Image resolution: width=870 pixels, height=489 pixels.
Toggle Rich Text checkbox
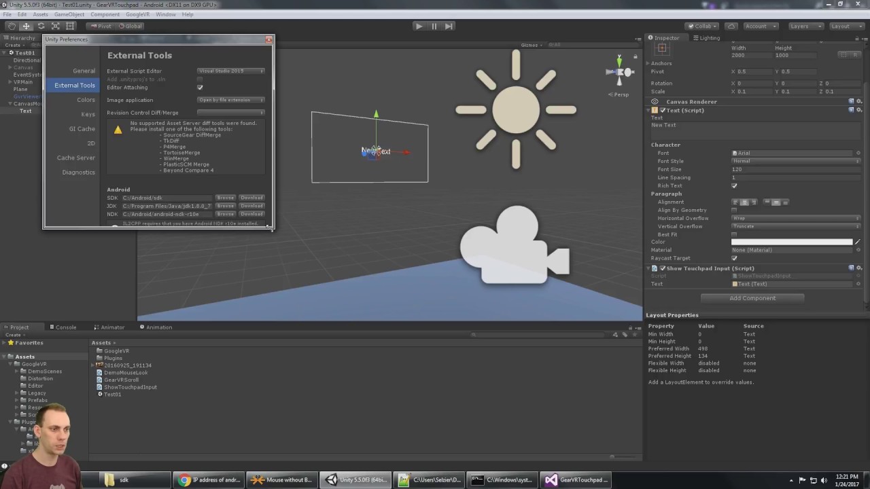click(x=734, y=185)
